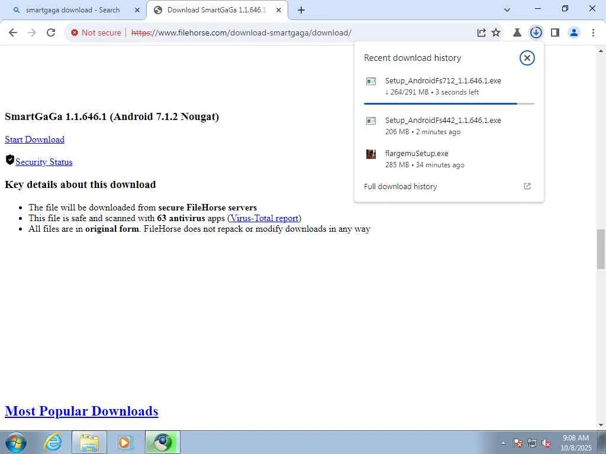Click the page vertical scrollbar thumb
This screenshot has height=454, width=606.
pos(601,249)
